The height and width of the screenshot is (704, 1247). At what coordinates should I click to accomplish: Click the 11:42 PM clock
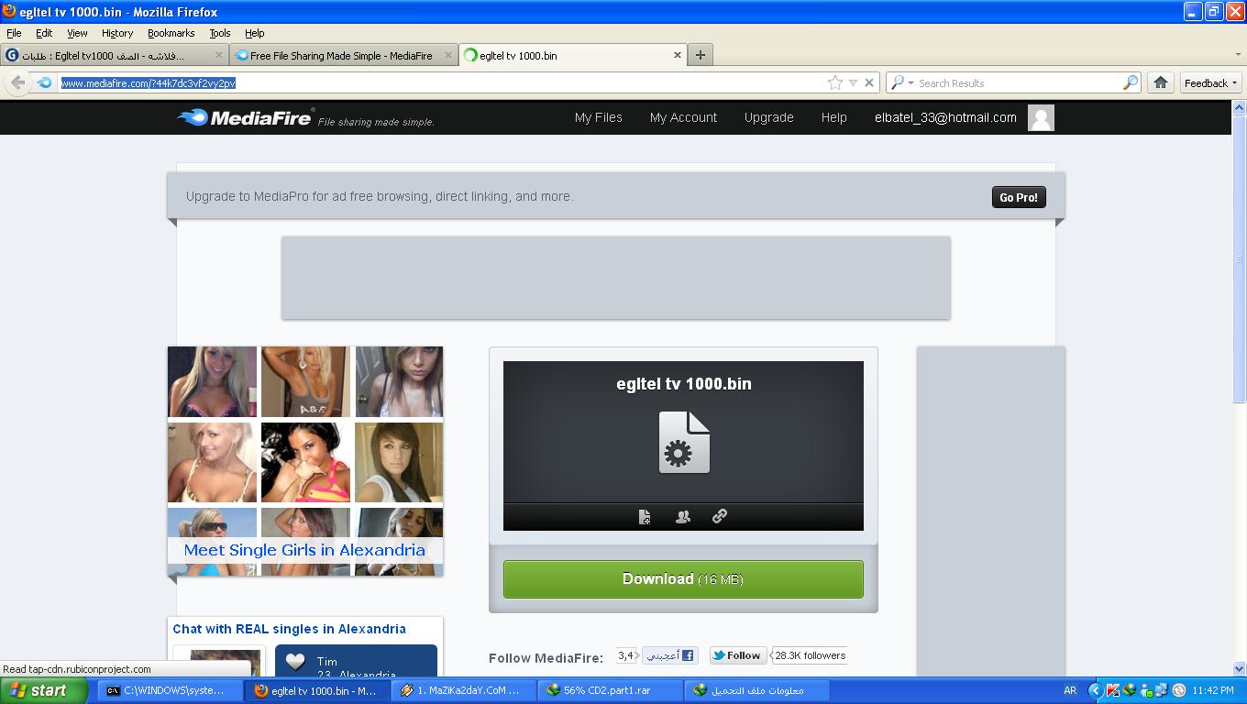[1214, 690]
